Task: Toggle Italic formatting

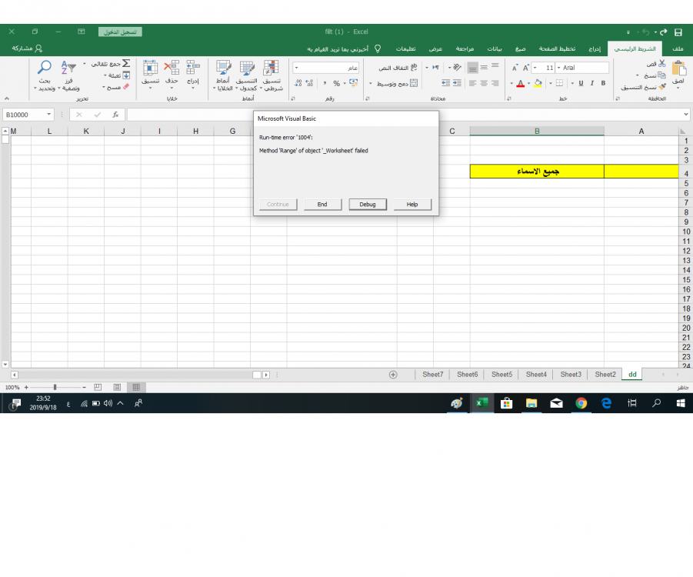Action: pos(592,83)
